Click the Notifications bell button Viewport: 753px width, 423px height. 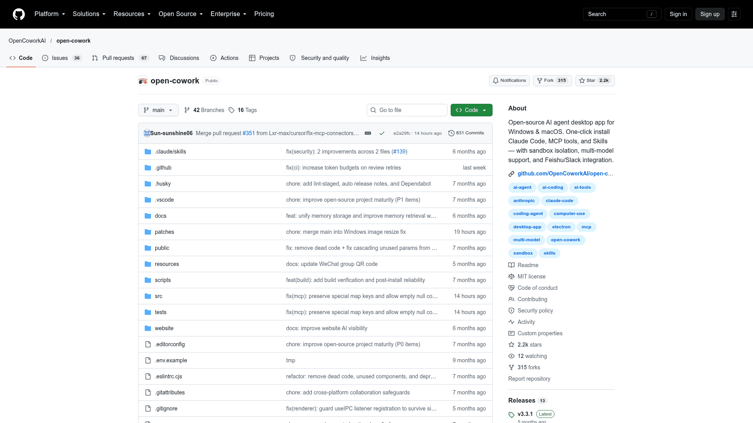pos(509,81)
